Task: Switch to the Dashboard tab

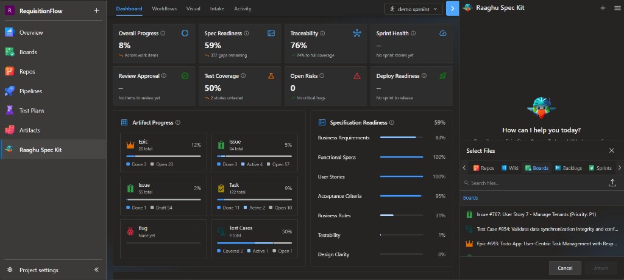Action: pos(129,9)
